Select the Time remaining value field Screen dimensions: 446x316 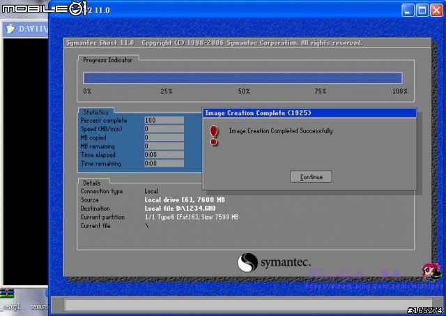click(x=164, y=163)
